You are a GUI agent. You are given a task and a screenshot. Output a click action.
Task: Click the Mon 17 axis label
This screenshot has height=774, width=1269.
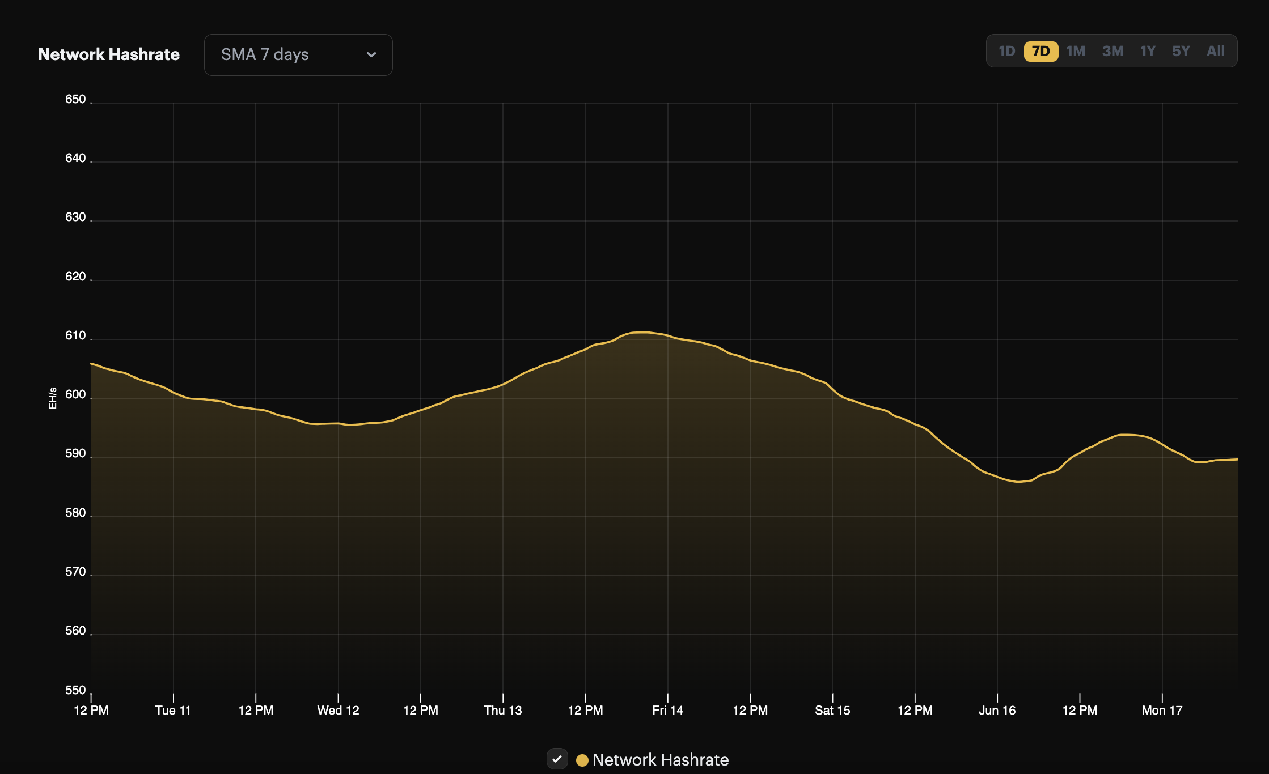[x=1161, y=710]
